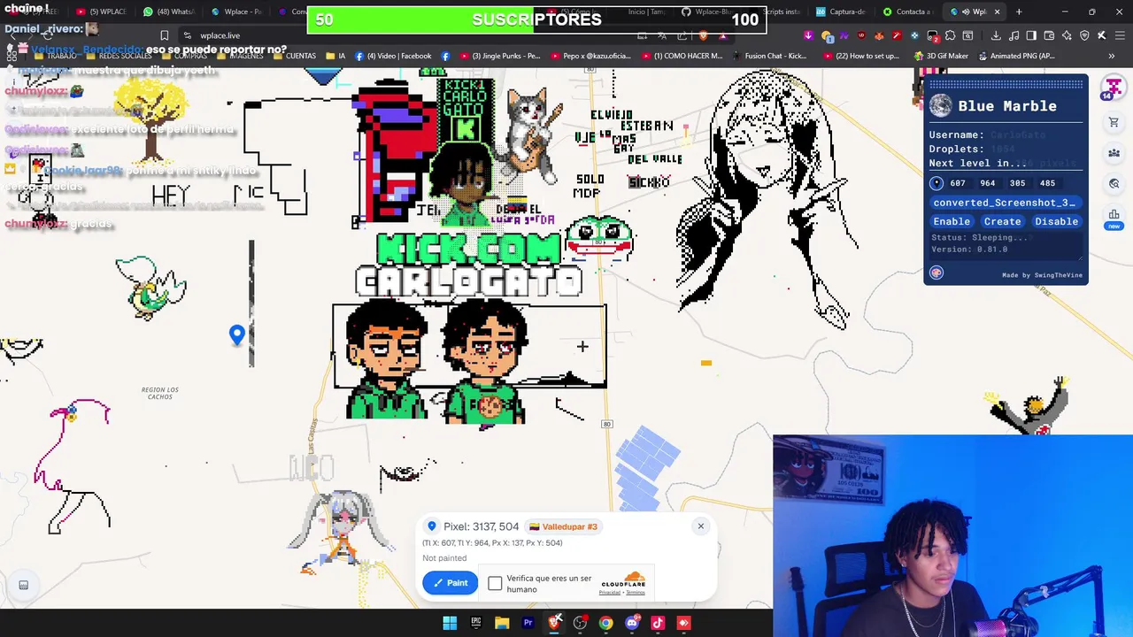Click the small icon at bottom-left of map
The image size is (1133, 637).
point(24,585)
